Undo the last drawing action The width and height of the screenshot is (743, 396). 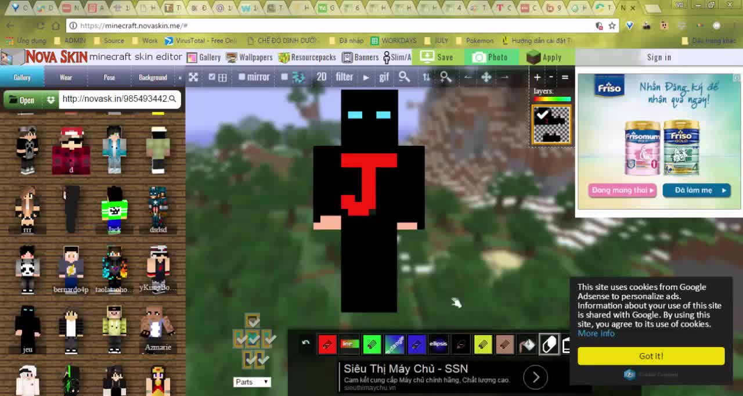point(305,343)
